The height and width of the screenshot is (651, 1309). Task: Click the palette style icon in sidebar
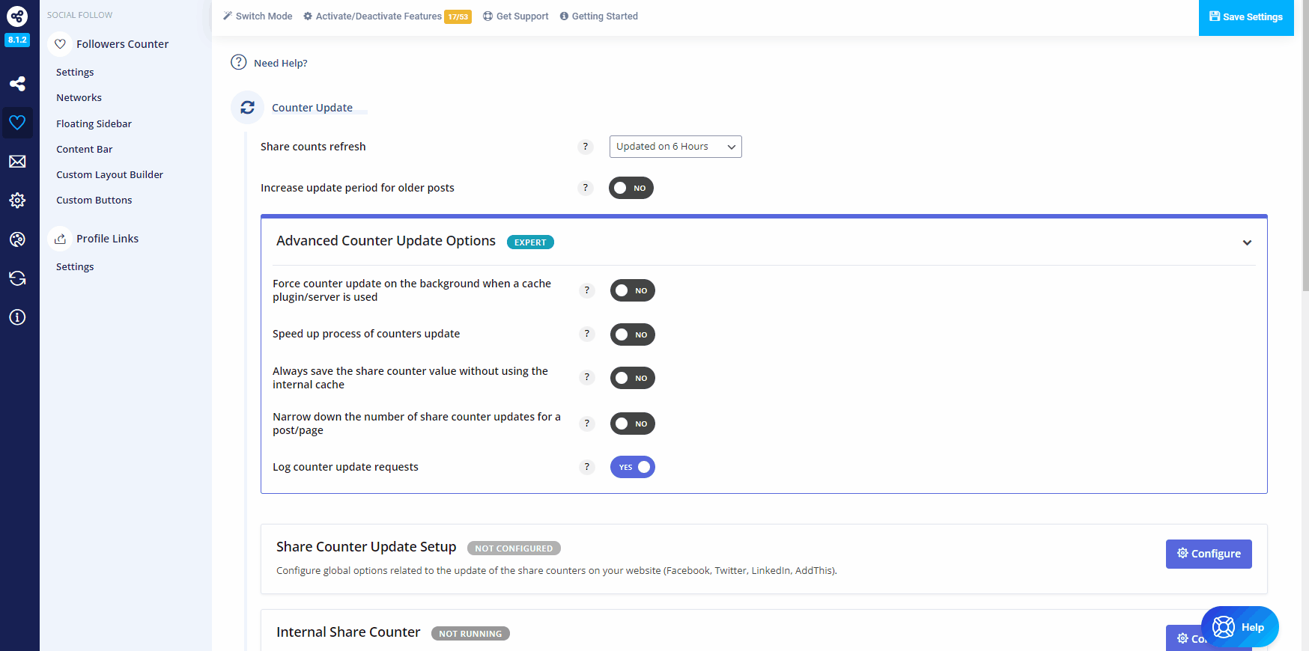pyautogui.click(x=17, y=239)
